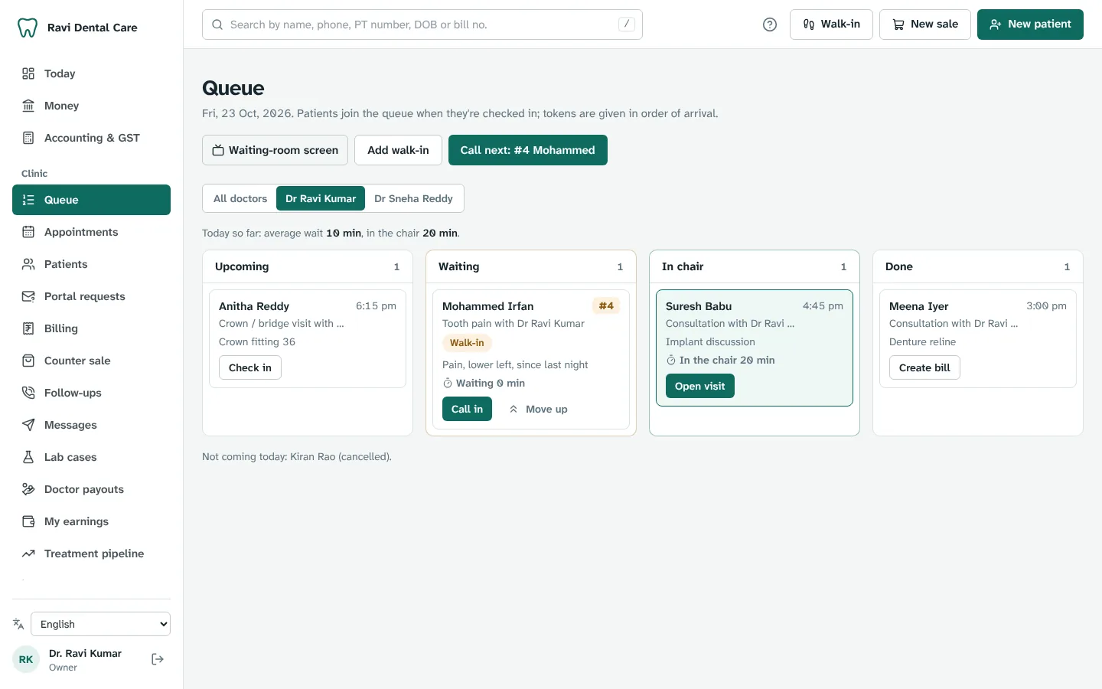Open the help question-mark icon
Screen dimensions: 1102x689
pyautogui.click(x=770, y=24)
